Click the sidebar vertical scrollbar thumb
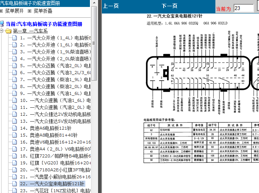This screenshot has width=259, height=193. coord(94,43)
